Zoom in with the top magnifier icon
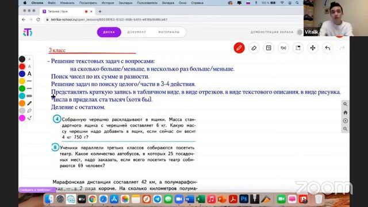This screenshot has width=368, height=207. pyautogui.click(x=345, y=104)
